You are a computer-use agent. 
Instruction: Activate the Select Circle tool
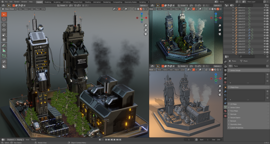[4, 19]
